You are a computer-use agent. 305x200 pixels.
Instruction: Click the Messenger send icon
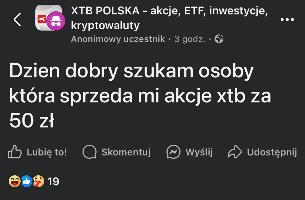click(173, 152)
